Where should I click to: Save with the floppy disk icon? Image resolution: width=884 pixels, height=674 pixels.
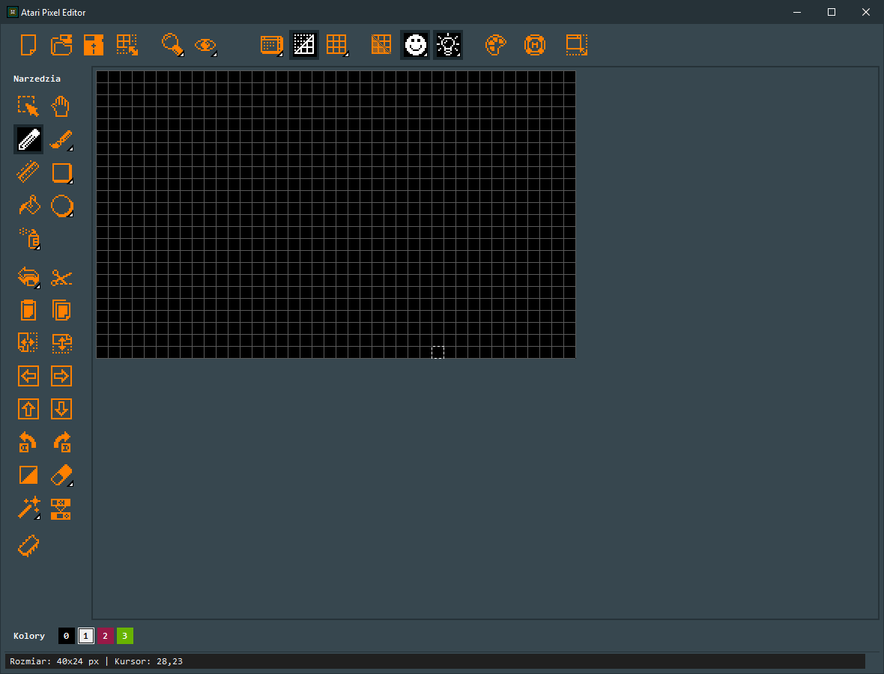pos(94,44)
